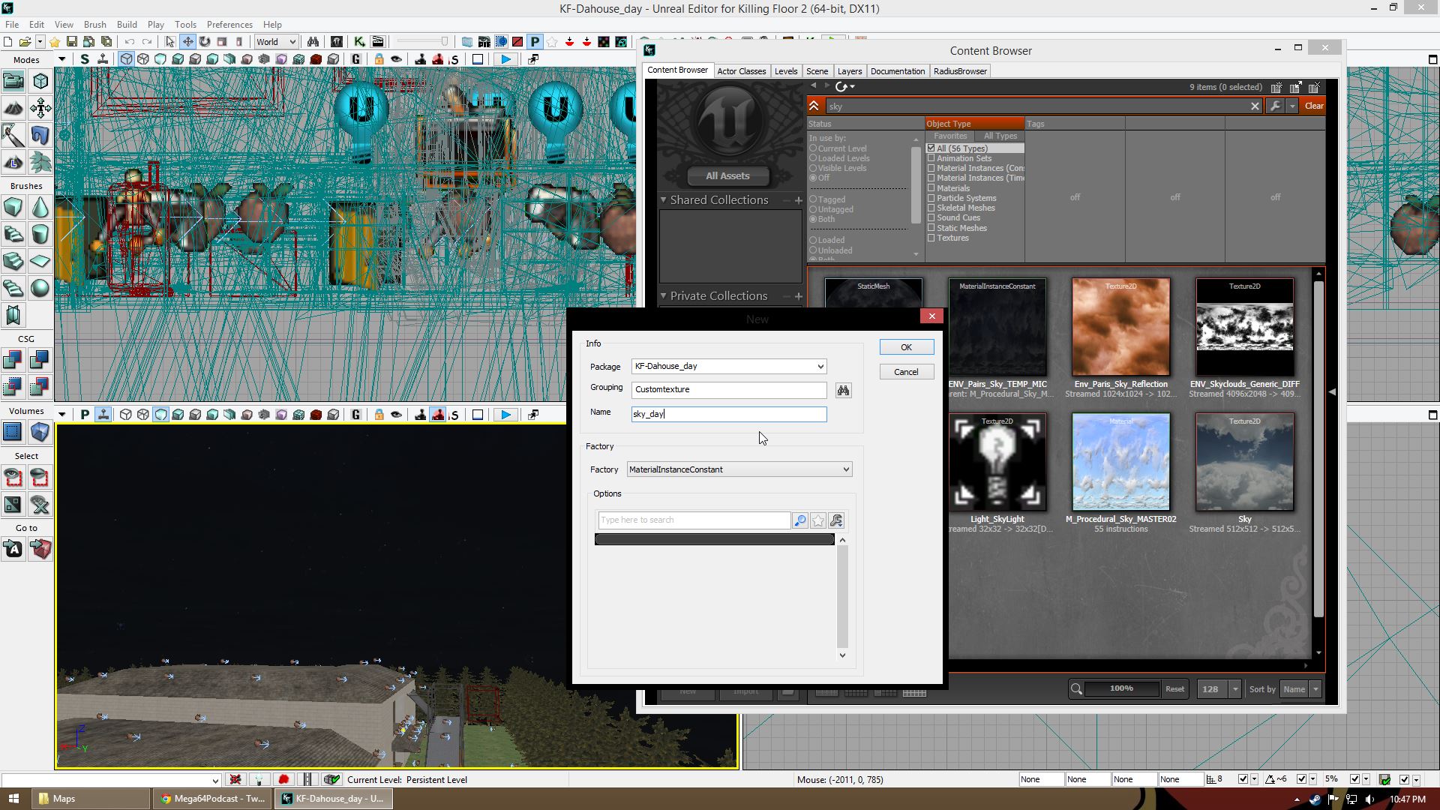Click the binoculars find actors icon
Image resolution: width=1440 pixels, height=810 pixels.
313,42
